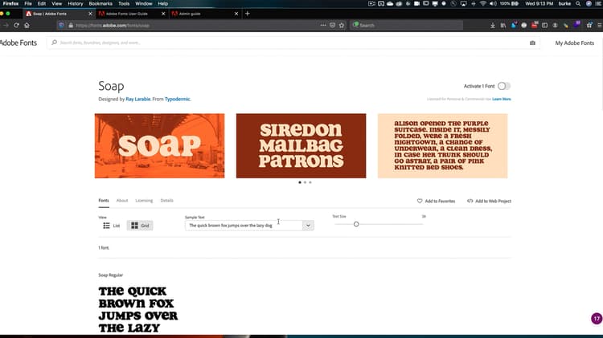This screenshot has height=338, width=603.
Task: Open Typodermic foundry link
Action: 178,99
